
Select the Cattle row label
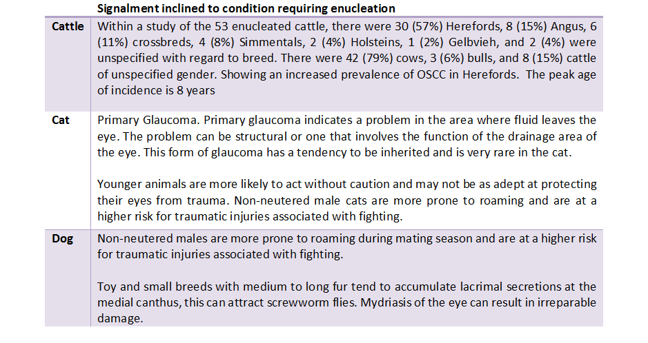[68, 27]
